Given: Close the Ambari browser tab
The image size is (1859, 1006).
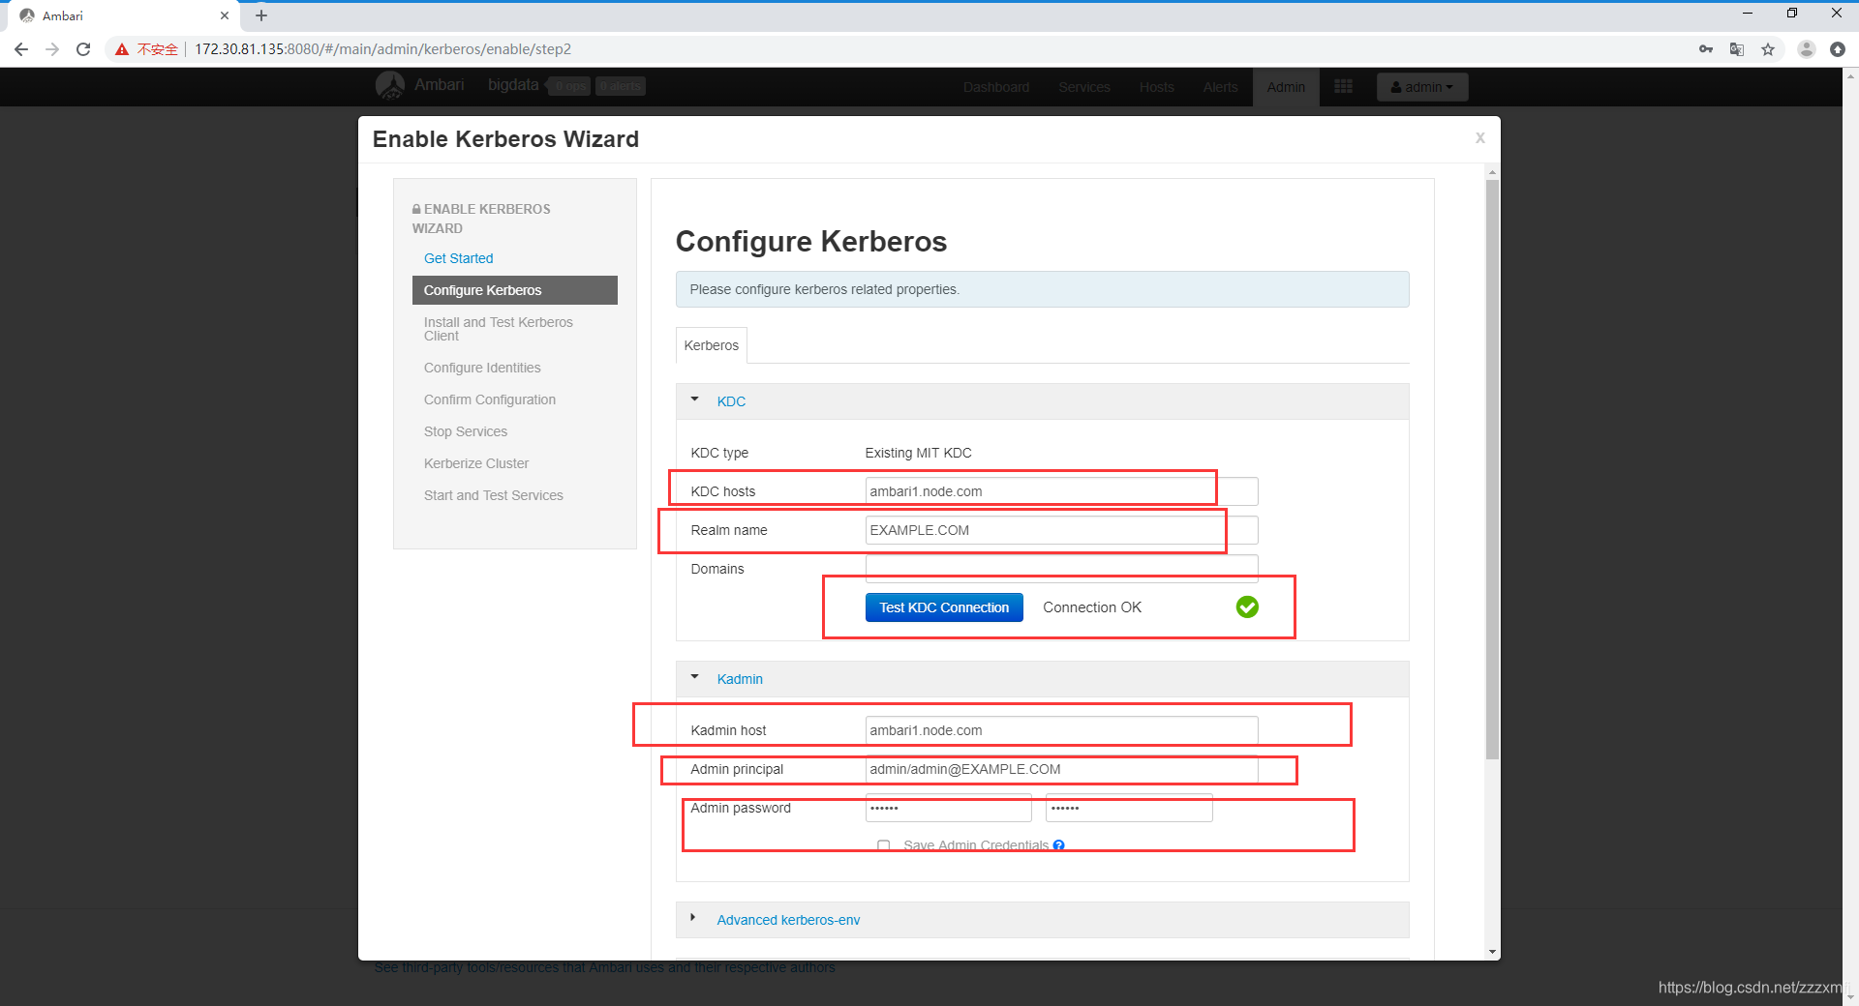Looking at the screenshot, I should [225, 15].
